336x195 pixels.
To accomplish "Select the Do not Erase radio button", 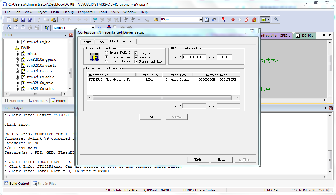I will click(x=106, y=61).
